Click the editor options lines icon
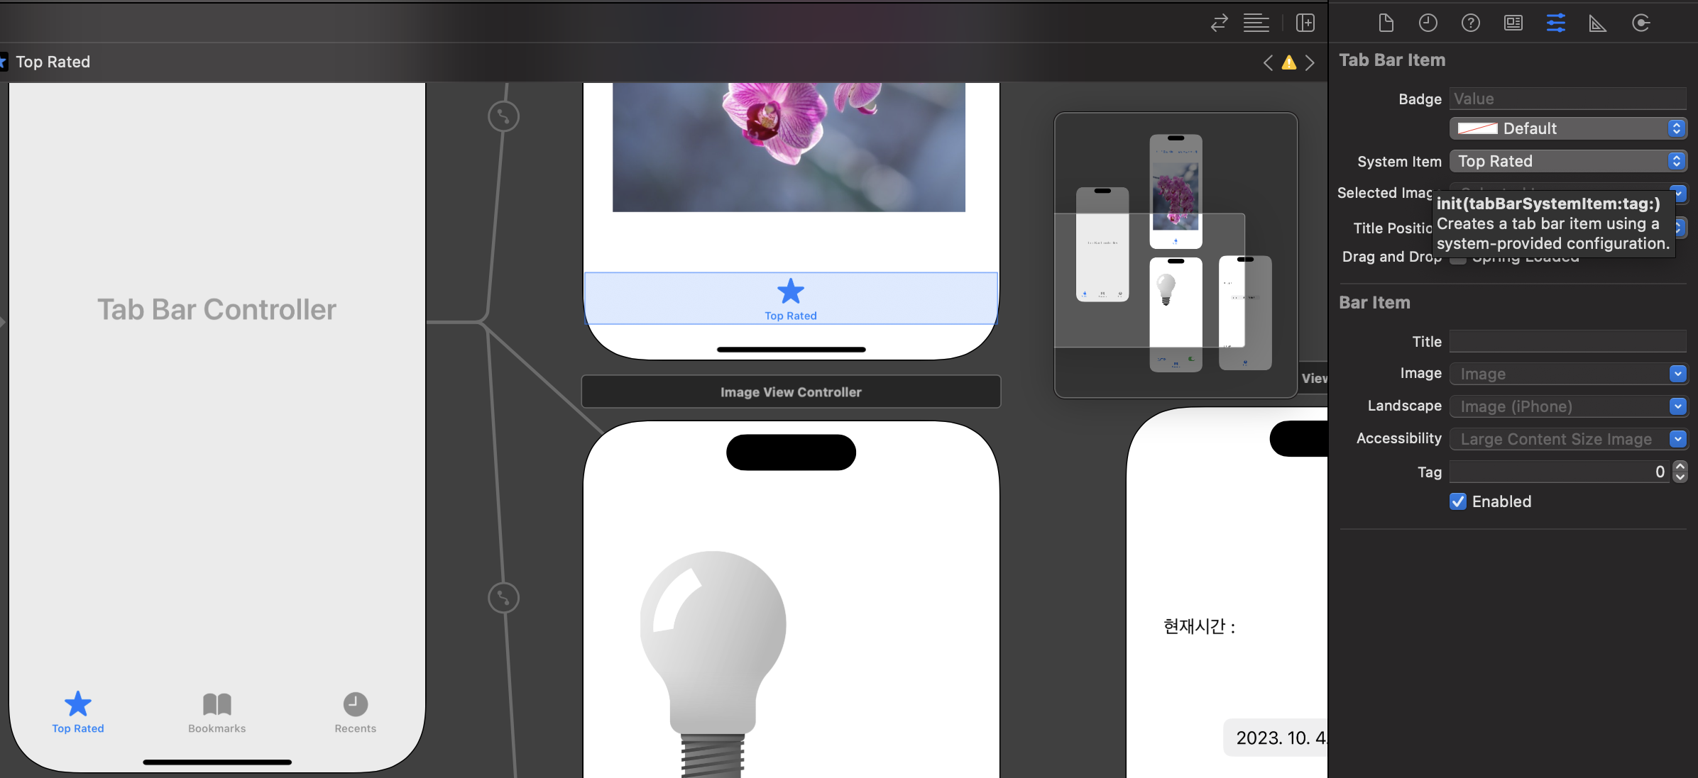 point(1256,23)
